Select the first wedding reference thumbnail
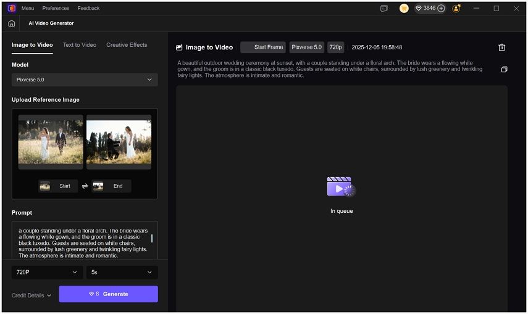This screenshot has height=314, width=528. pyautogui.click(x=51, y=142)
